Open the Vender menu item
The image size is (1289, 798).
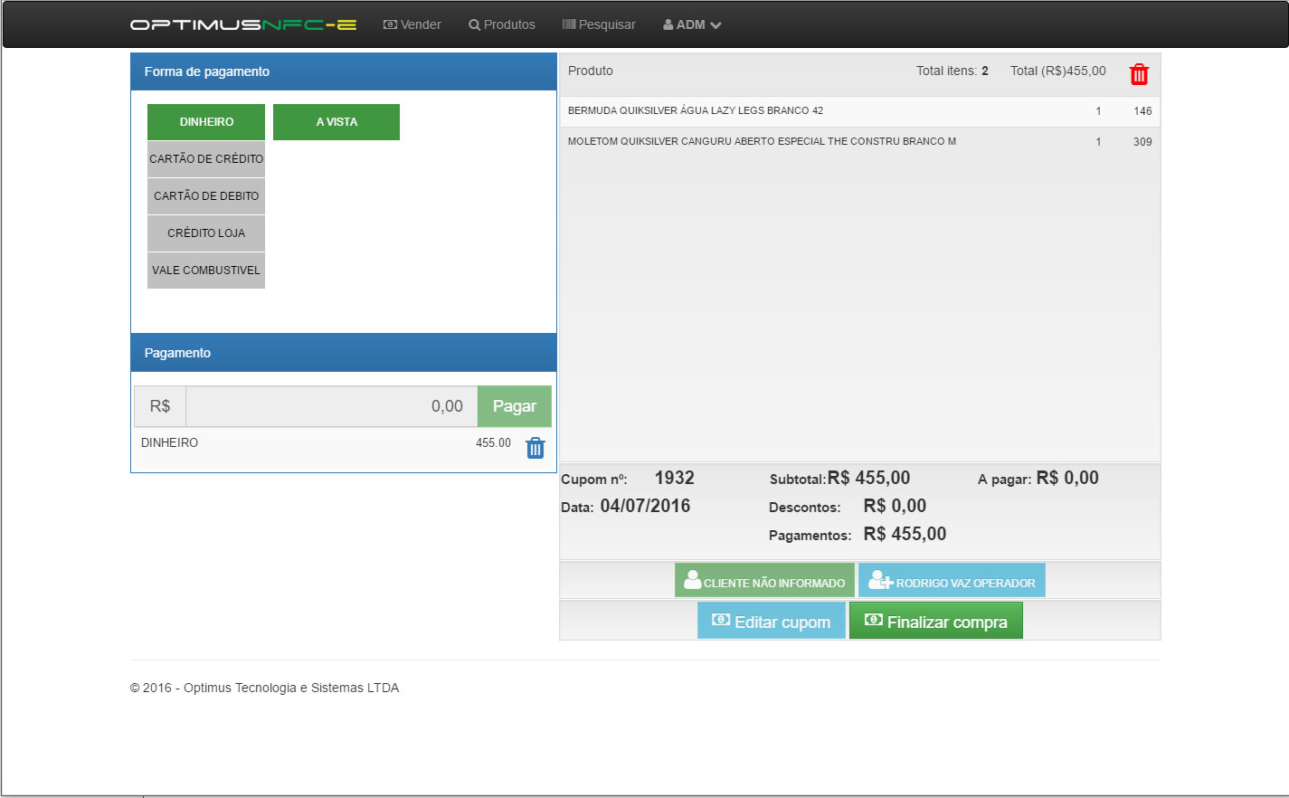412,24
